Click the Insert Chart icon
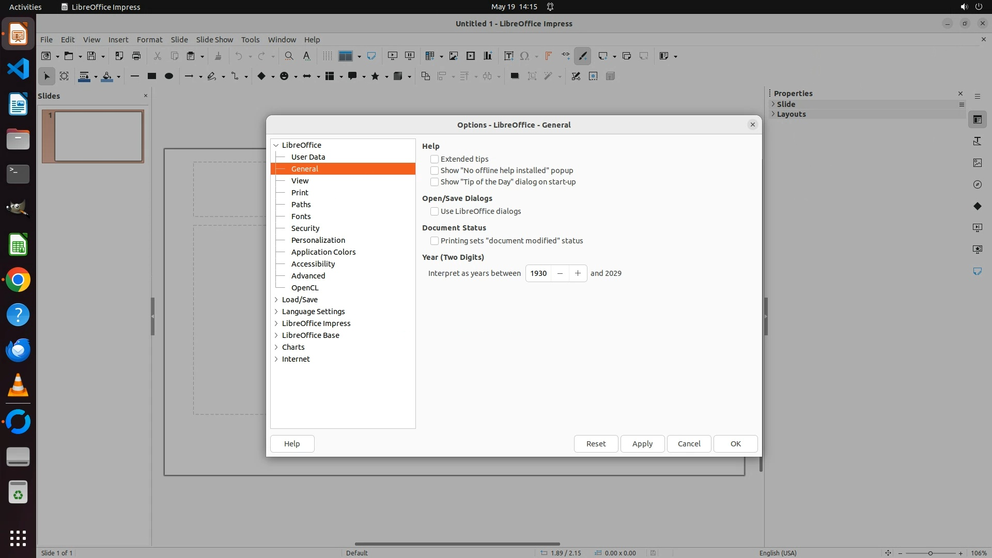The width and height of the screenshot is (992, 558). (487, 56)
